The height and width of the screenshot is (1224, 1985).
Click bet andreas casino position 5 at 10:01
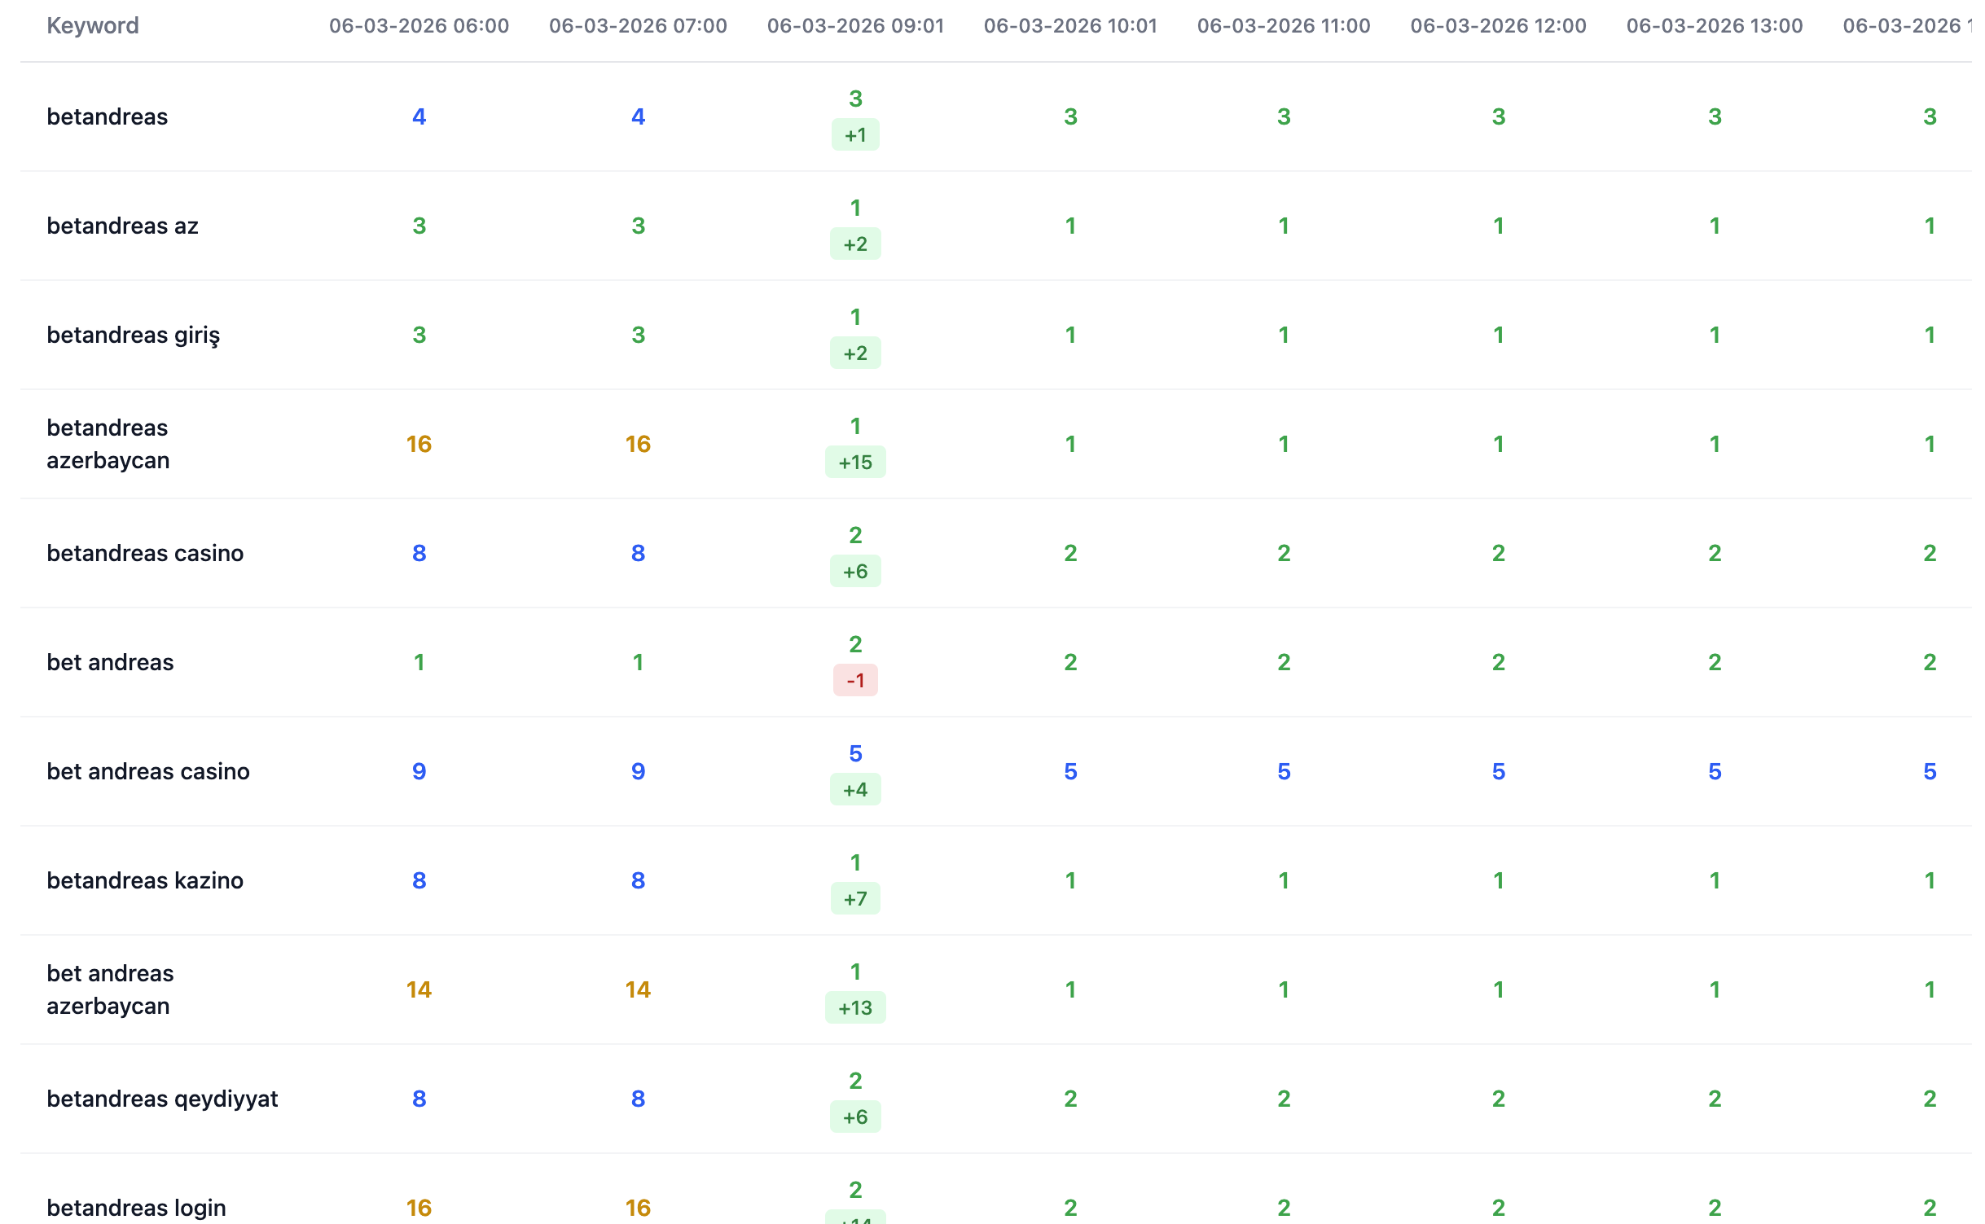click(1070, 771)
